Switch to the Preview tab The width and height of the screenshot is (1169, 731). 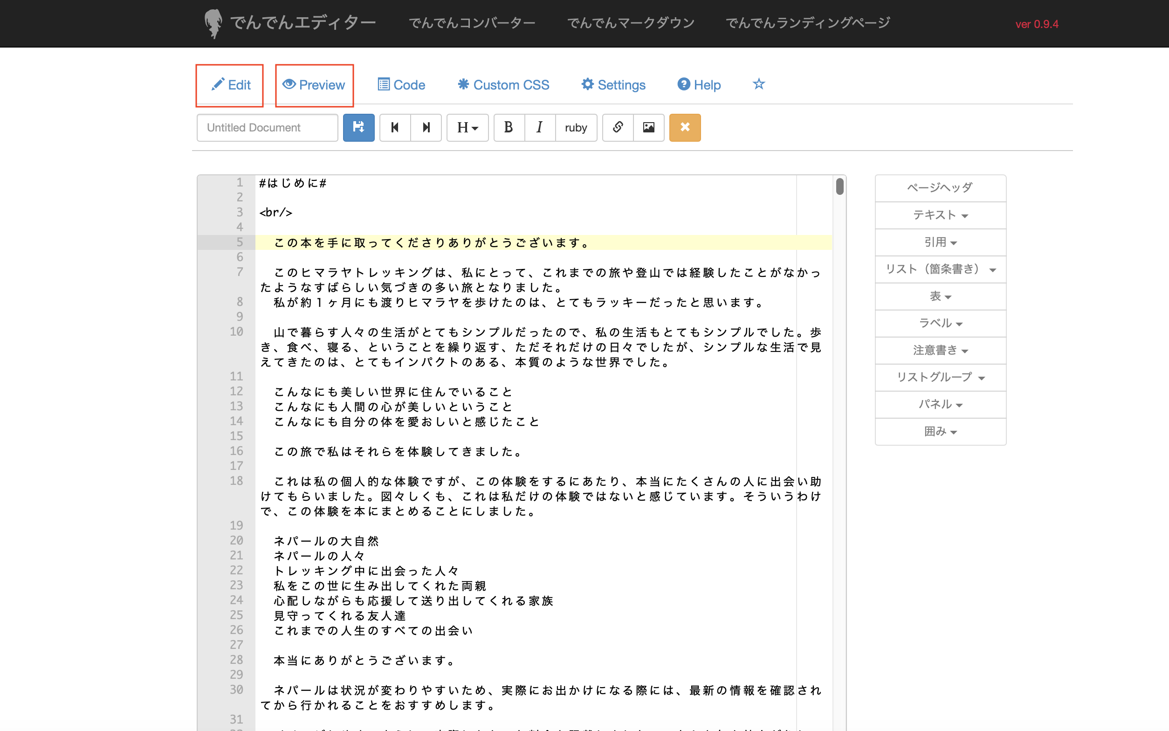314,85
